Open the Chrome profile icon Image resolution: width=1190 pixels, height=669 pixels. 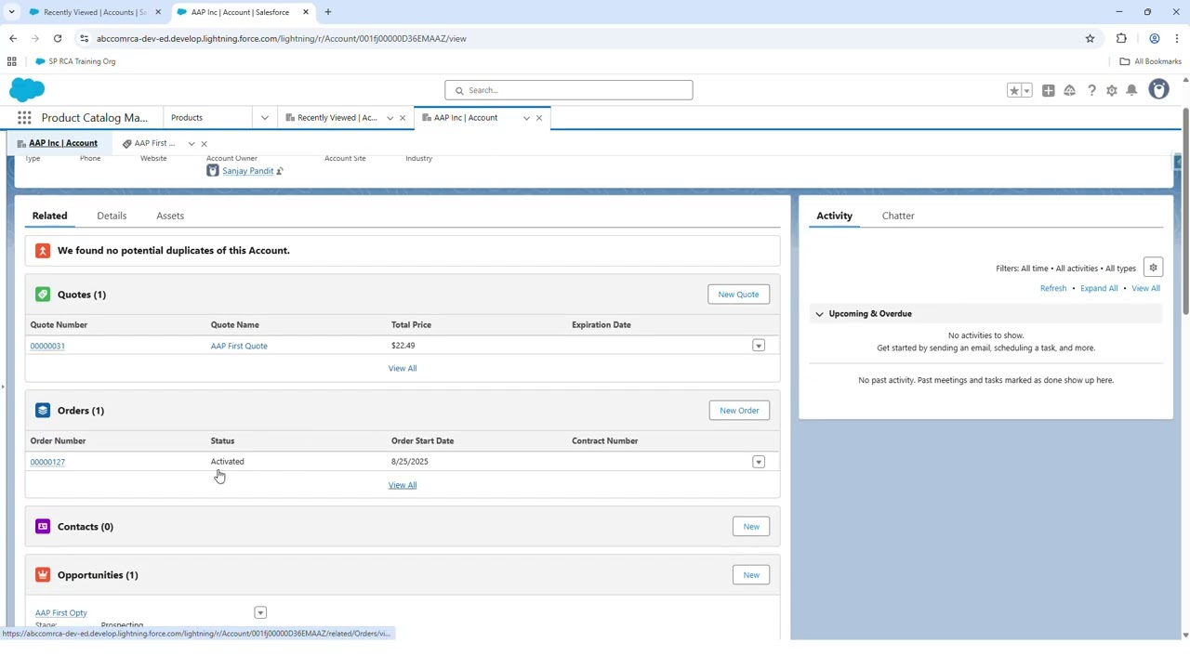[x=1154, y=38]
